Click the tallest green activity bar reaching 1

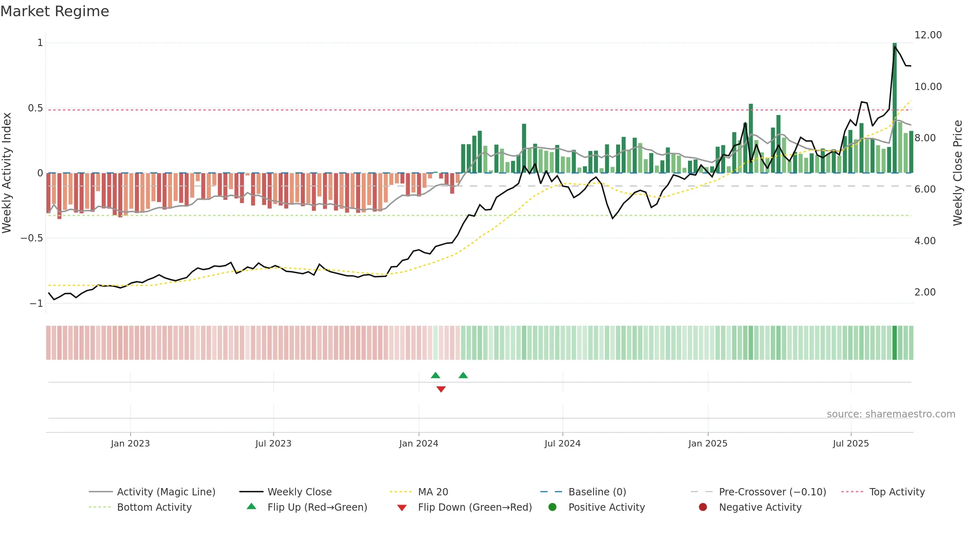[x=895, y=108]
